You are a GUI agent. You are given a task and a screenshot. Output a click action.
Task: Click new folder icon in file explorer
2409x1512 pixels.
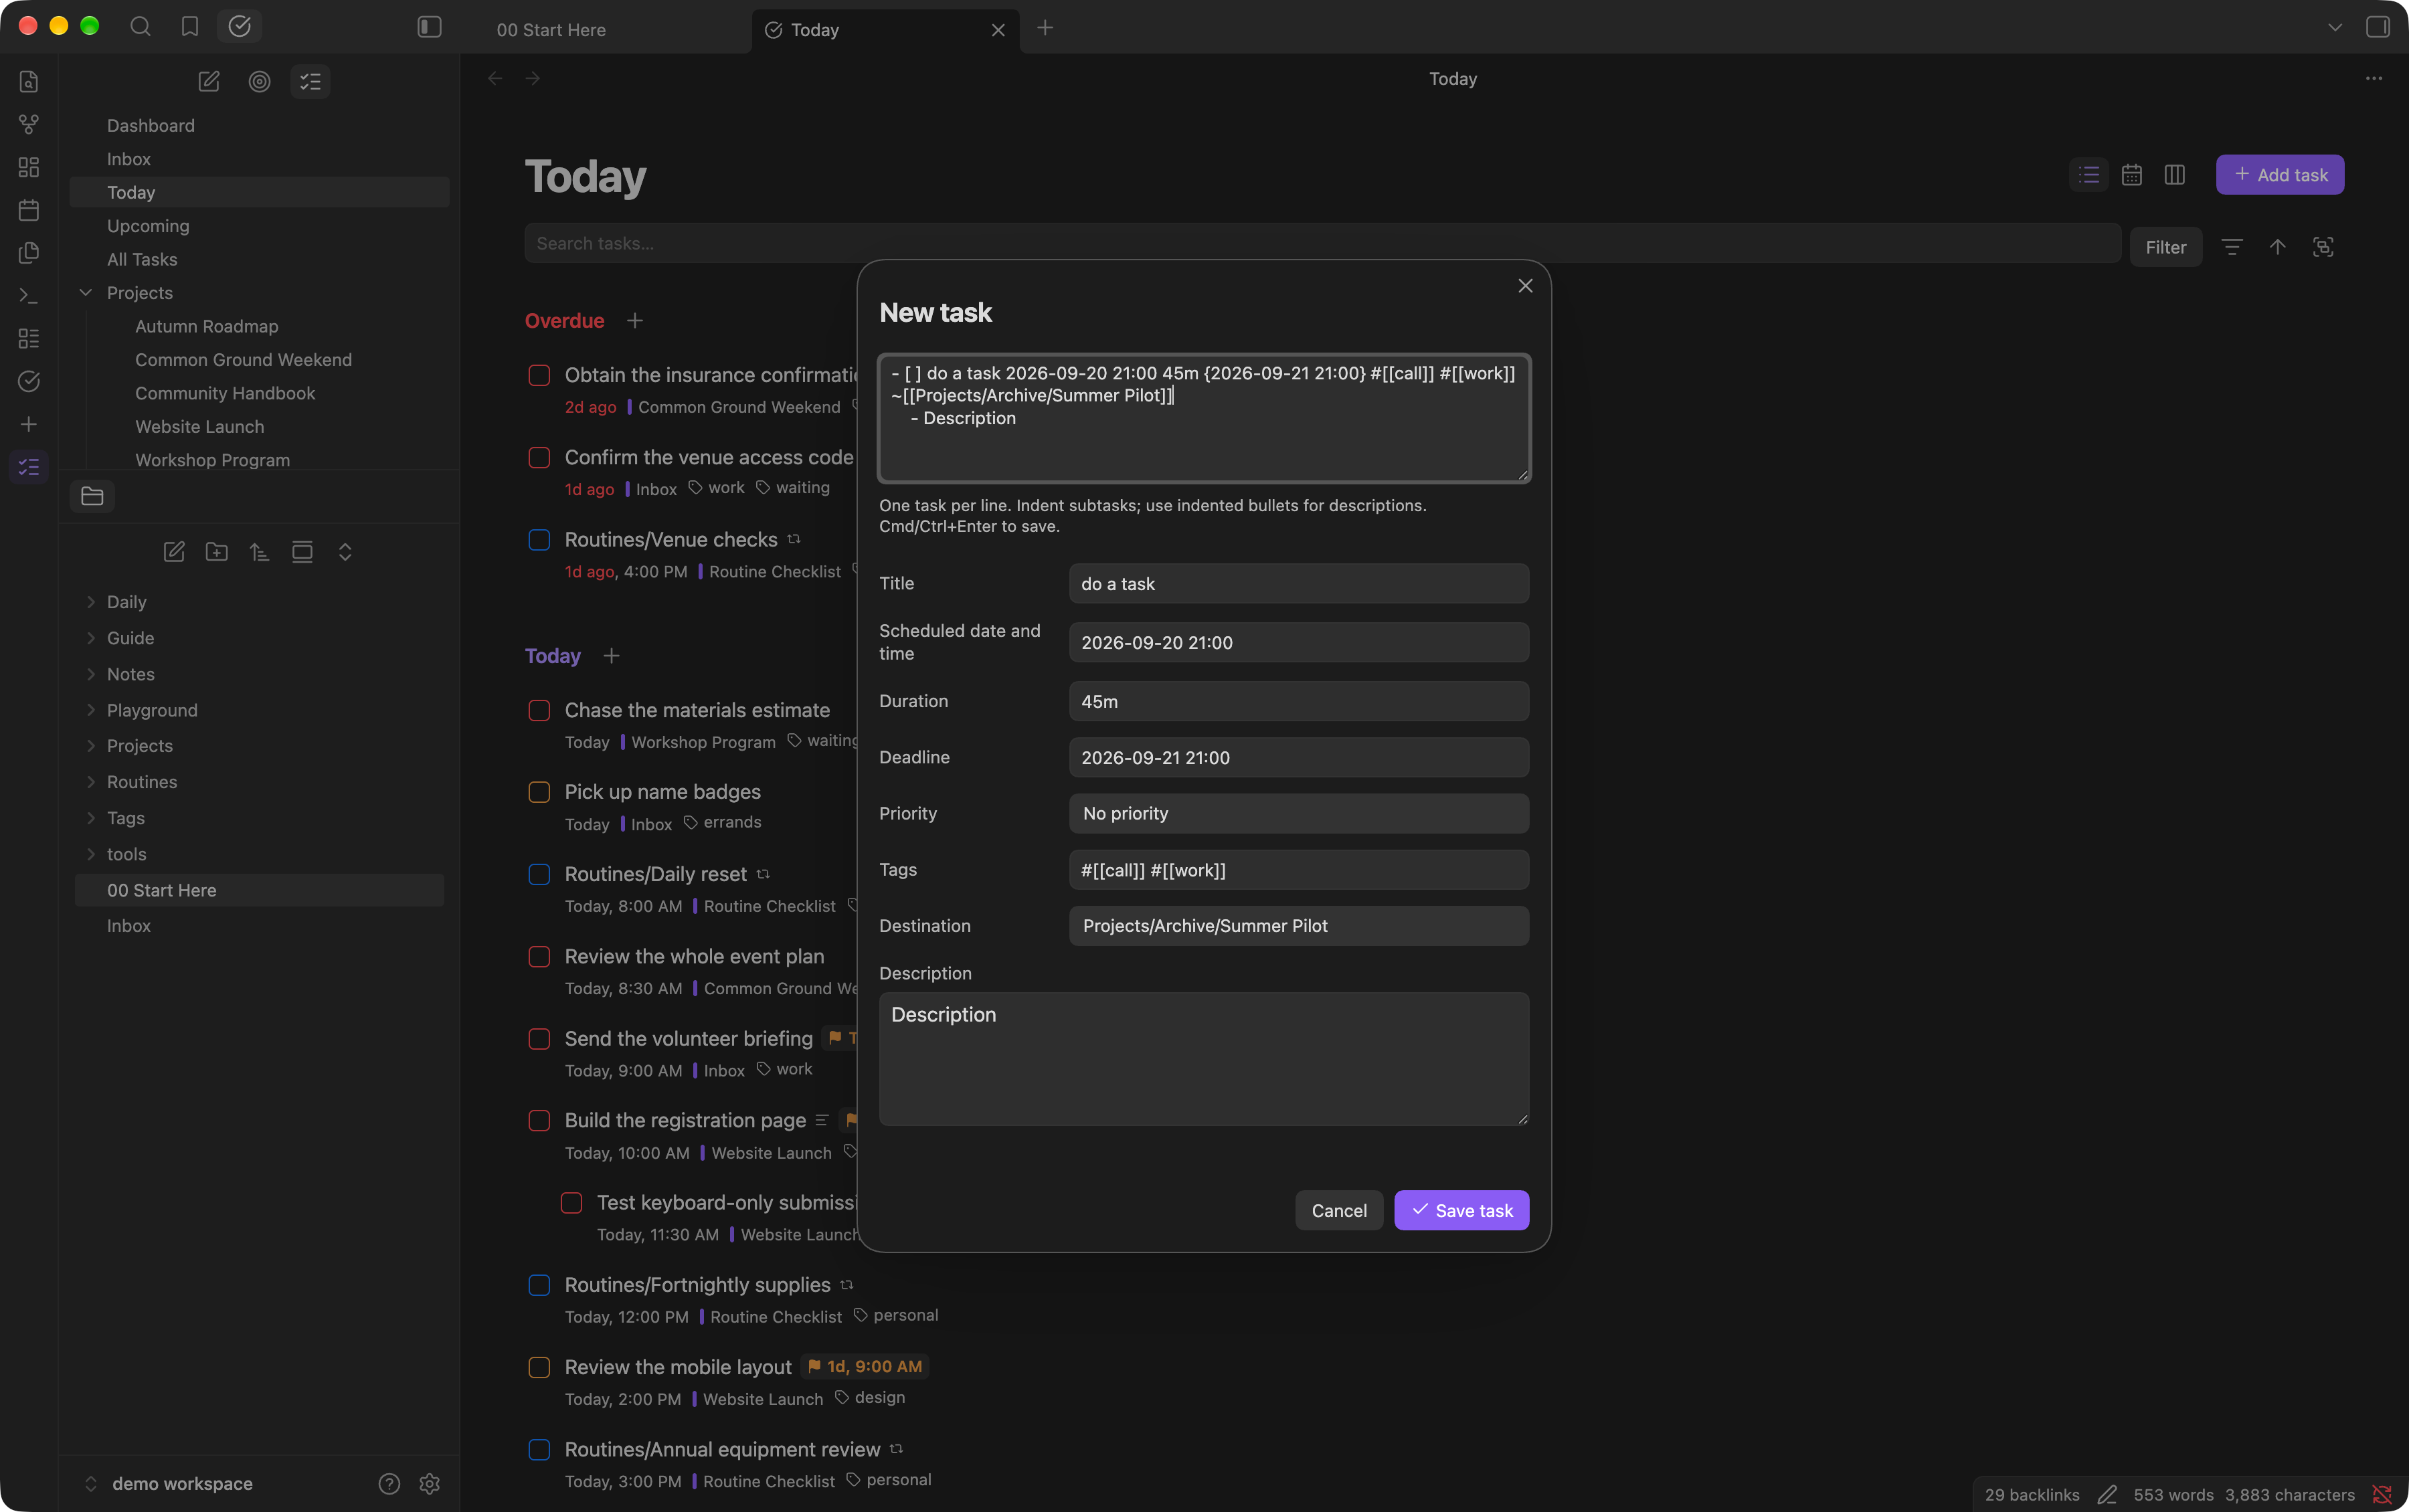pos(217,552)
